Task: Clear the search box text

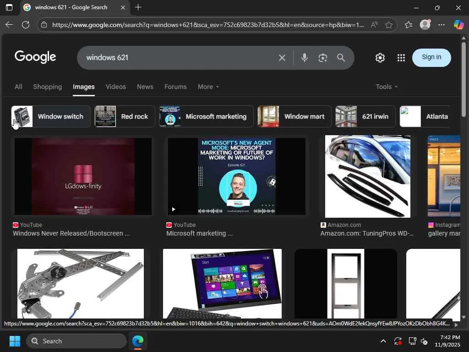Action: 282,57
